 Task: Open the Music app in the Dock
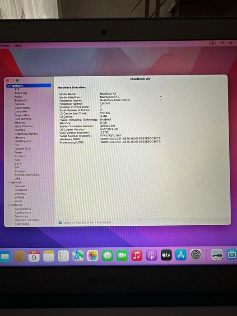tap(137, 255)
